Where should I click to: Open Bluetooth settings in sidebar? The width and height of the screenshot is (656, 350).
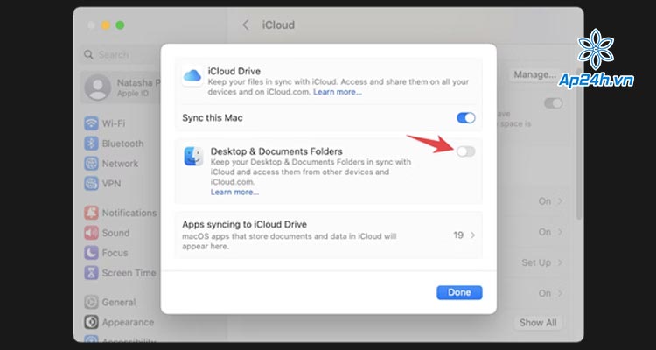114,143
